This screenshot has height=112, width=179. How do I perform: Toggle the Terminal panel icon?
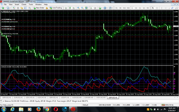(x=26, y=8)
